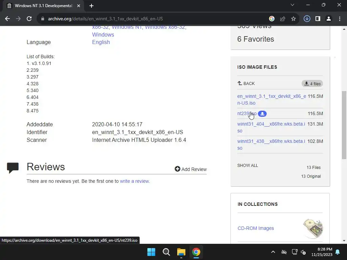Screen dimensions: 347x260
Task: Click the muted volume tray icon
Action: 303,252
